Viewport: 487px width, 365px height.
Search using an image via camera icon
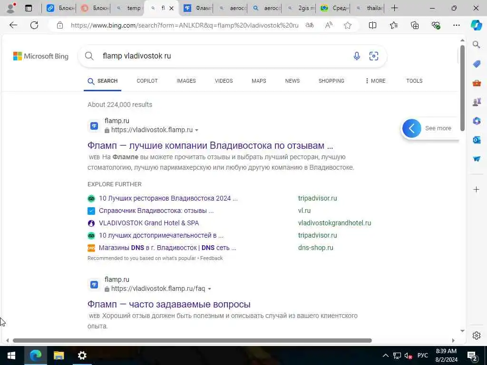tap(374, 56)
